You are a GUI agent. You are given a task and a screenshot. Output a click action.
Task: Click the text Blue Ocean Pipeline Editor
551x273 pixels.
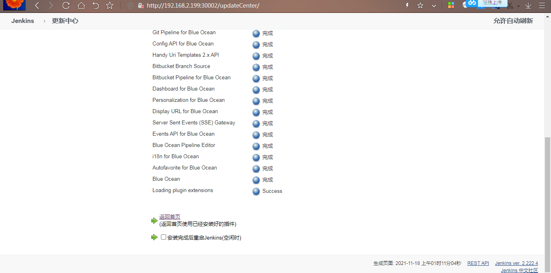tap(184, 145)
